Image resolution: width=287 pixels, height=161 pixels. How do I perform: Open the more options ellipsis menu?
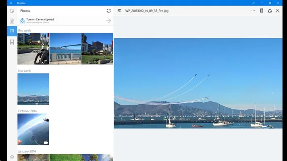253,11
